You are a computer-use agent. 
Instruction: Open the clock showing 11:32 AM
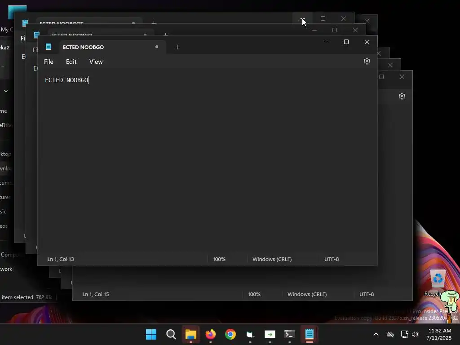click(x=439, y=334)
